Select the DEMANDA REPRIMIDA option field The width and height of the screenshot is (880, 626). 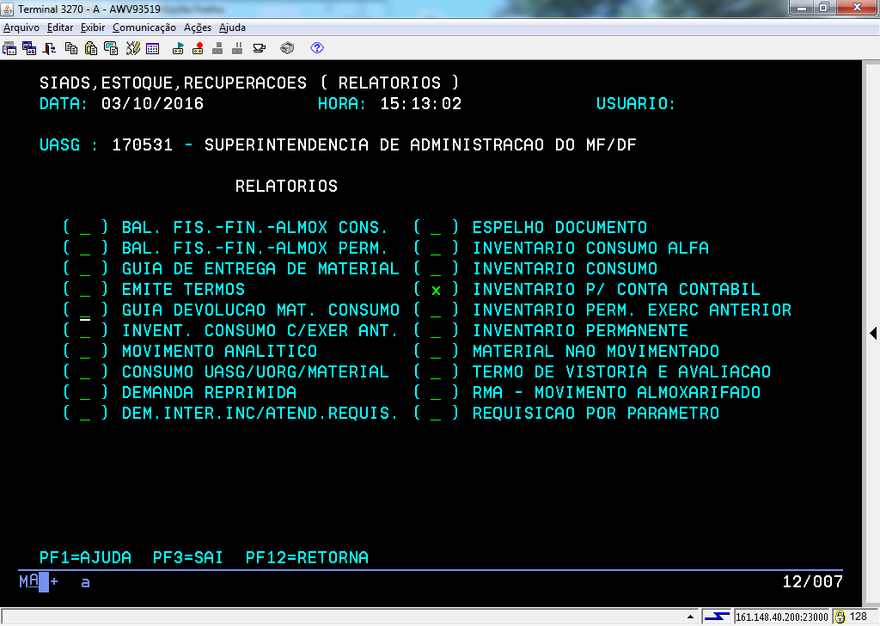click(85, 393)
